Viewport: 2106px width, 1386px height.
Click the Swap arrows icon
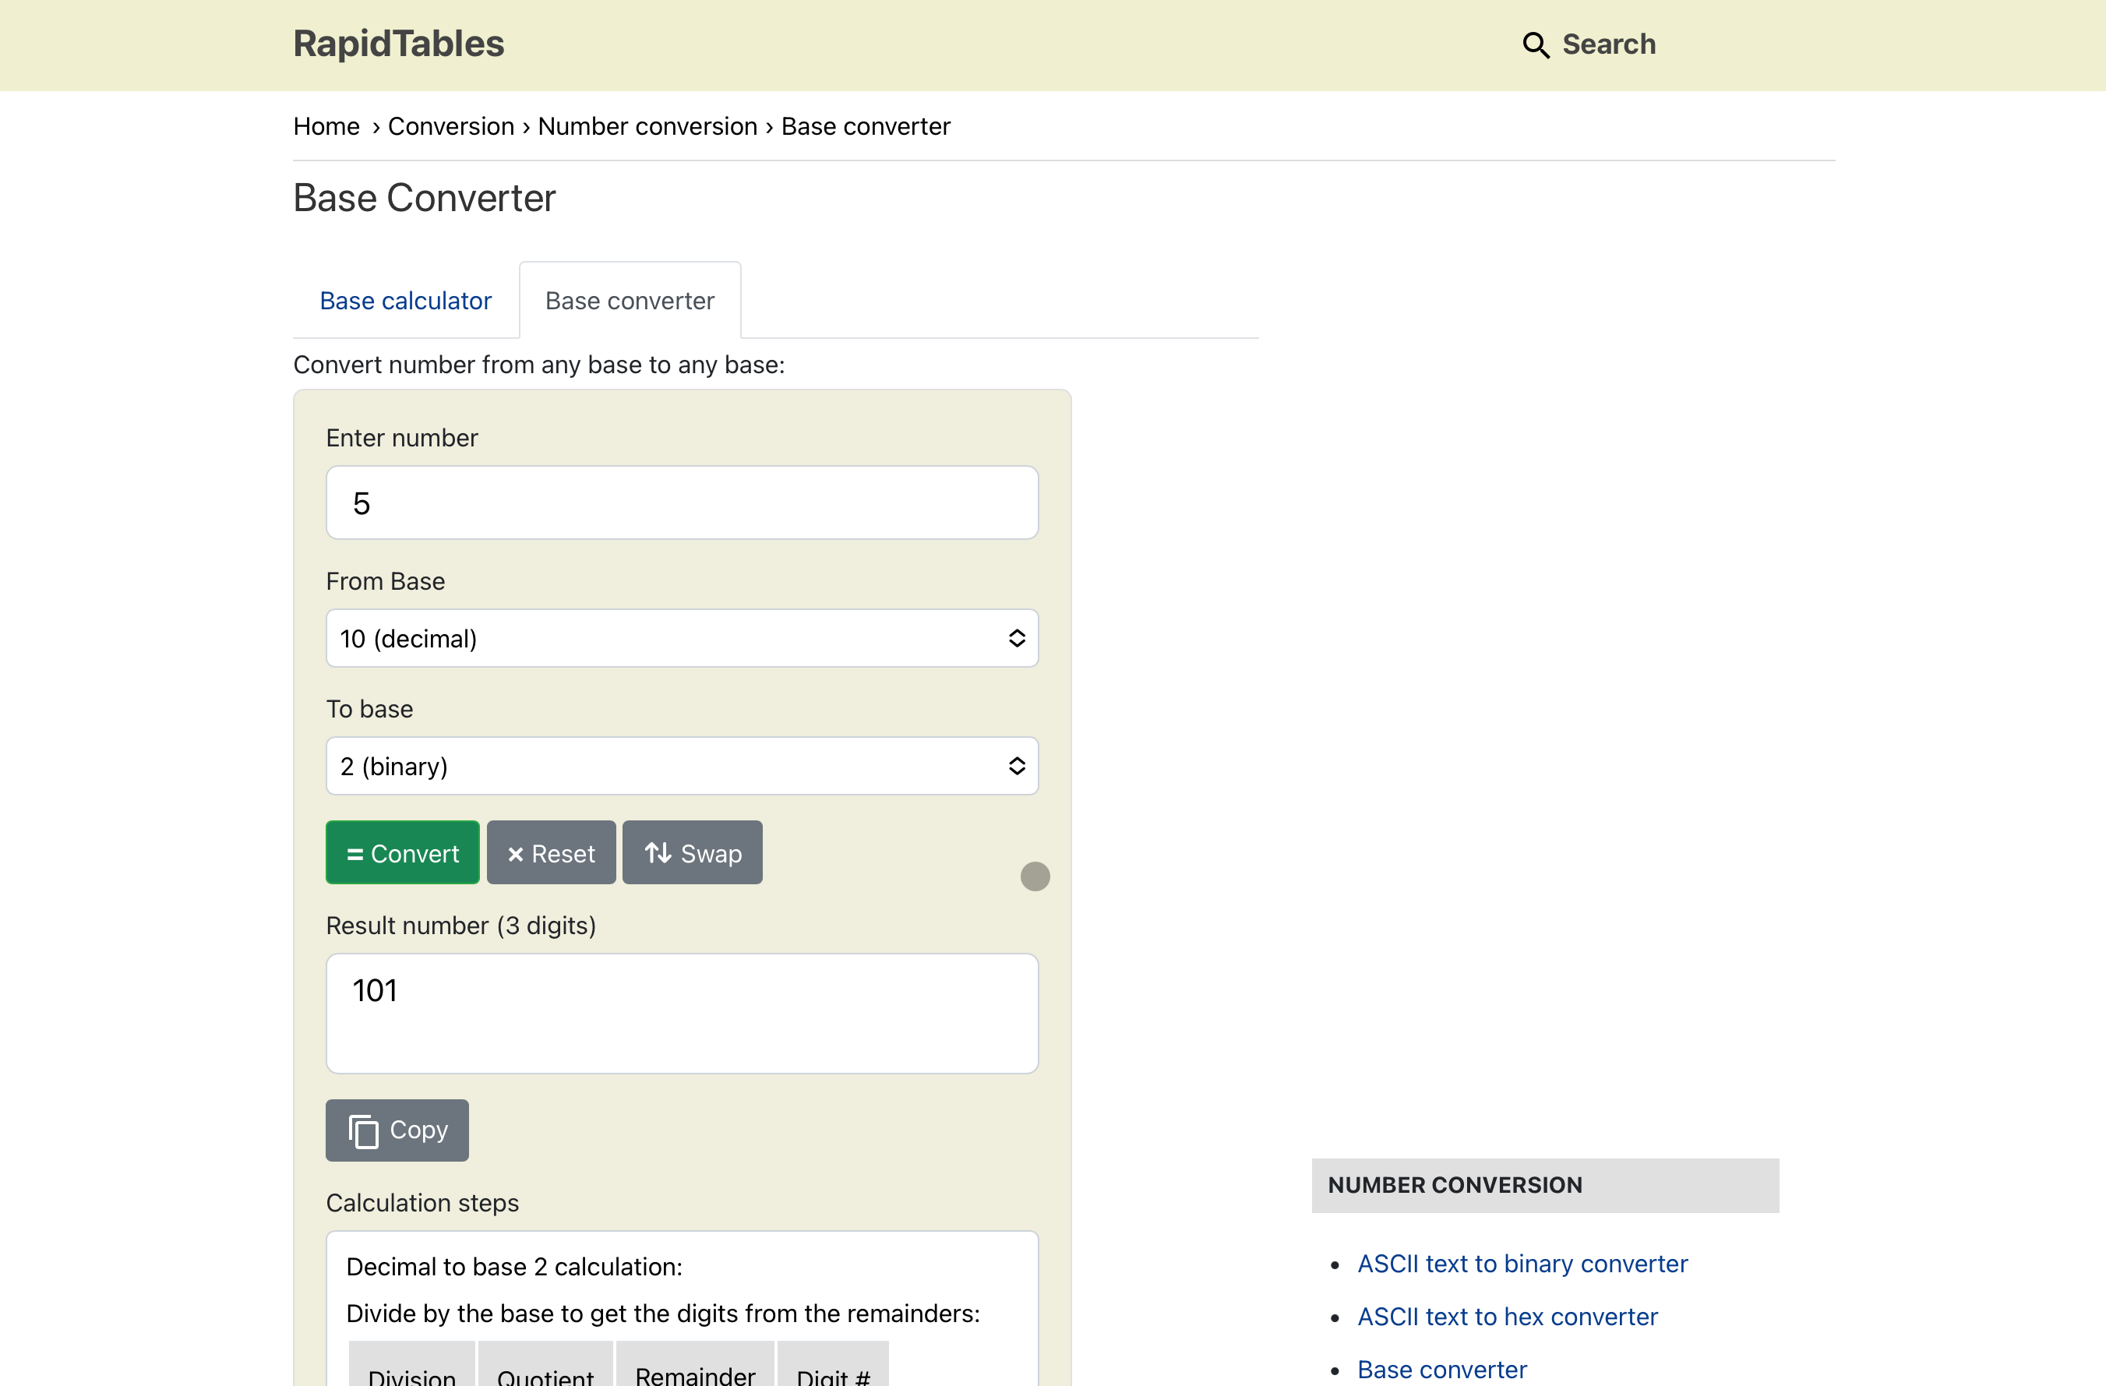[658, 853]
